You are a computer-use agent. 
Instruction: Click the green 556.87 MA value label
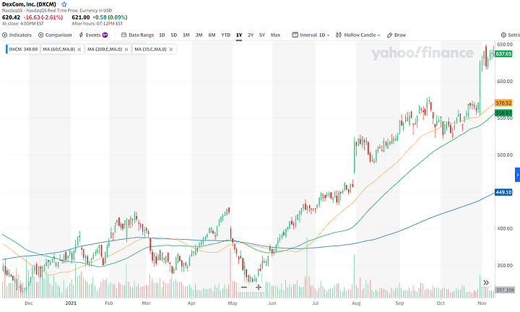tap(503, 113)
